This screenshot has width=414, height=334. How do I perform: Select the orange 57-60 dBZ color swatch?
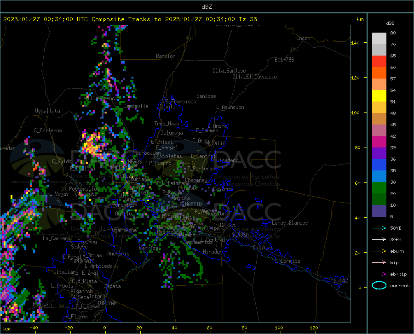[379, 73]
